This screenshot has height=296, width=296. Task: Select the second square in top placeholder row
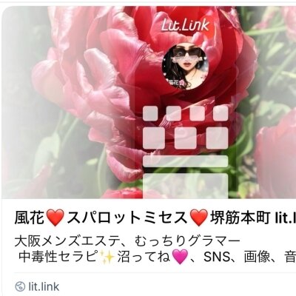pyautogui.click(x=174, y=113)
